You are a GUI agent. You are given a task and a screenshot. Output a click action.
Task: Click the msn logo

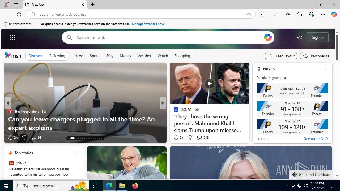tap(13, 55)
